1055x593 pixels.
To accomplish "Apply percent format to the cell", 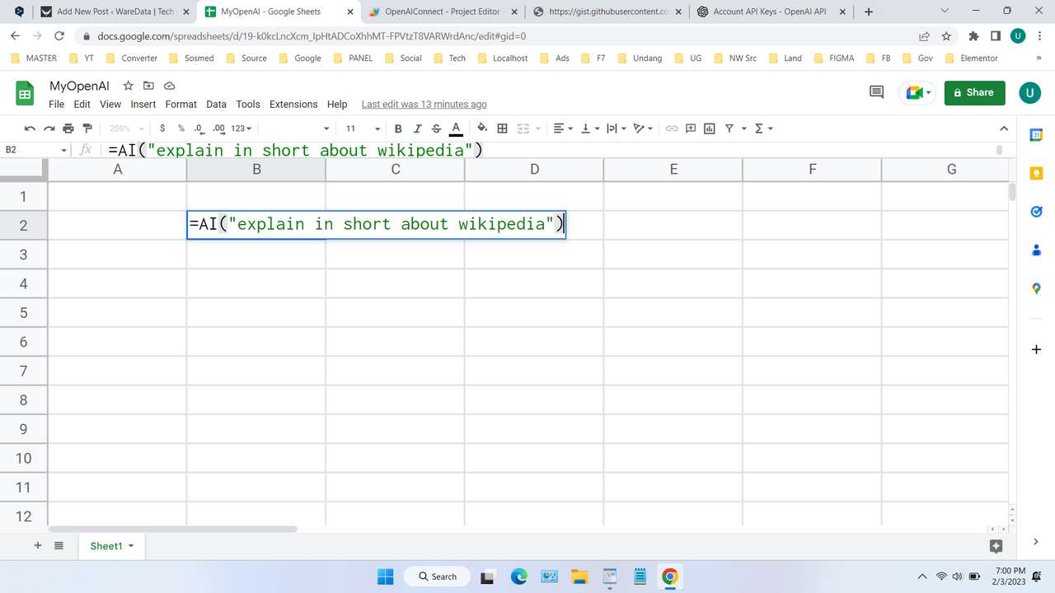I will point(181,128).
